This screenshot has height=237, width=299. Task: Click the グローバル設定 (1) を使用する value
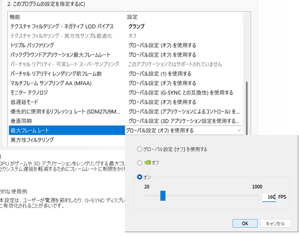(x=160, y=74)
